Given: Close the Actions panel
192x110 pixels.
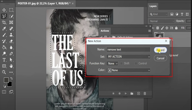Looking at the screenshot, I should (150, 26).
